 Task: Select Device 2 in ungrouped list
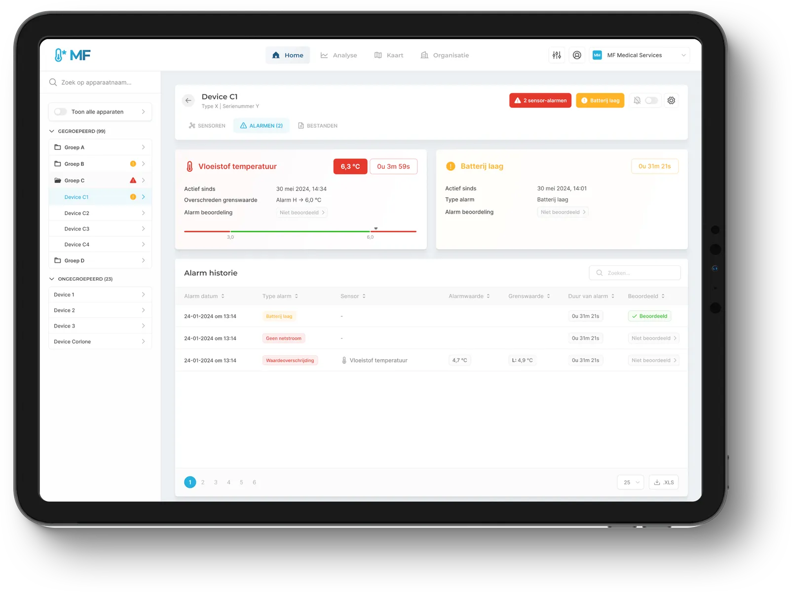tap(100, 310)
